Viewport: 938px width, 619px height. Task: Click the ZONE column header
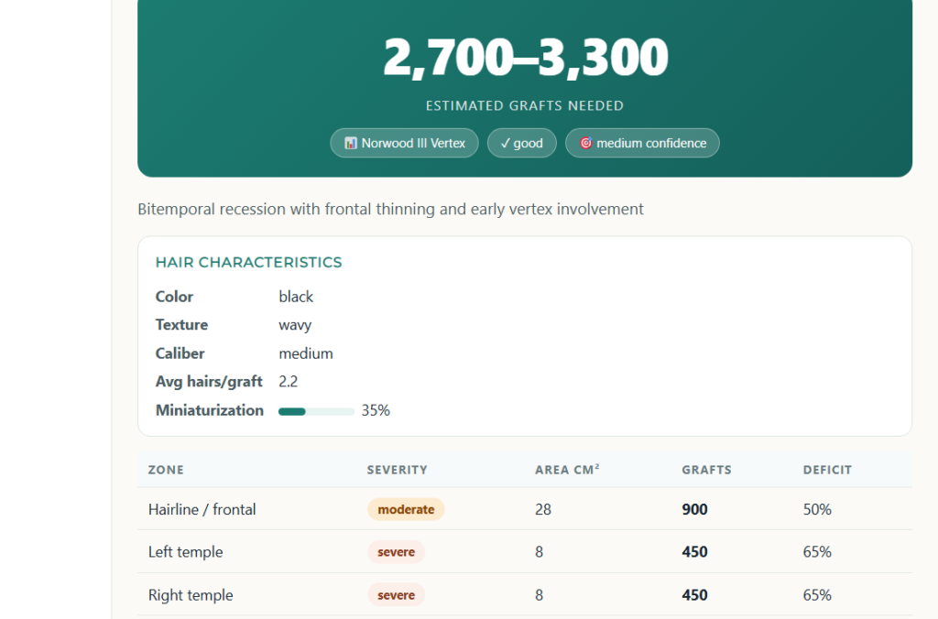(x=166, y=470)
